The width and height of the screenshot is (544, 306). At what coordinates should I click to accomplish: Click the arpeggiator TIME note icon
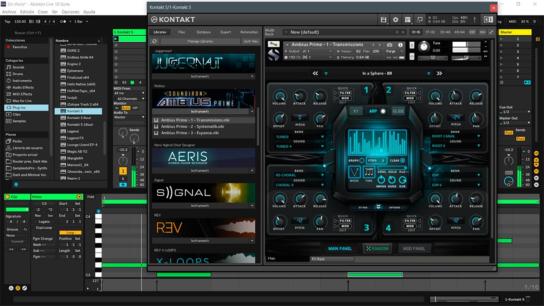click(x=369, y=172)
